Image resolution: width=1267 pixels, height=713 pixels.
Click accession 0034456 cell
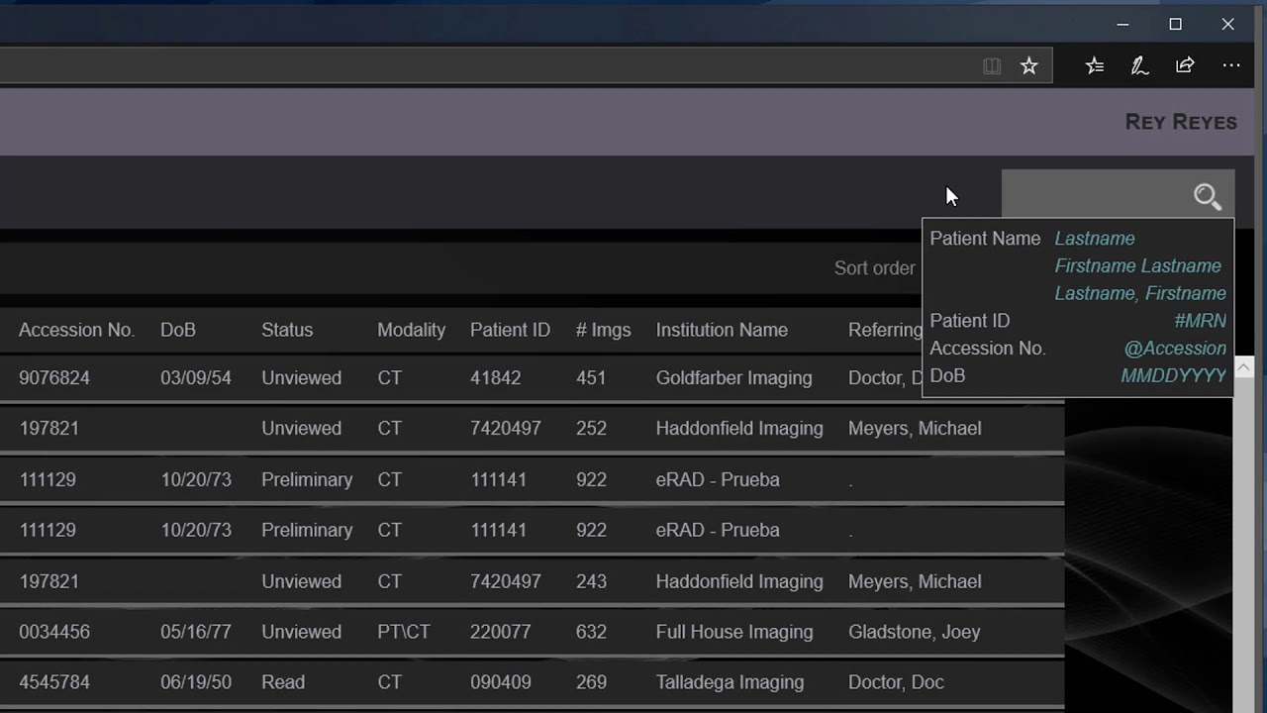click(54, 632)
